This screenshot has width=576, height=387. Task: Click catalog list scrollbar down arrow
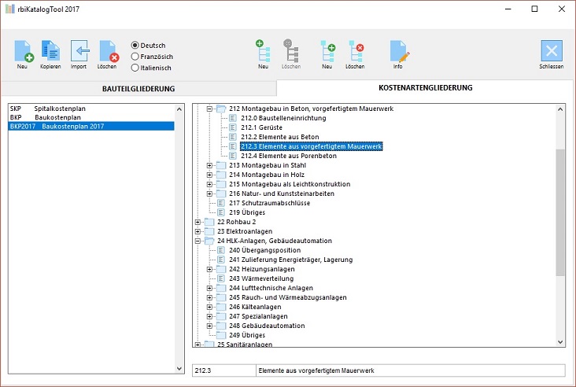[179, 369]
